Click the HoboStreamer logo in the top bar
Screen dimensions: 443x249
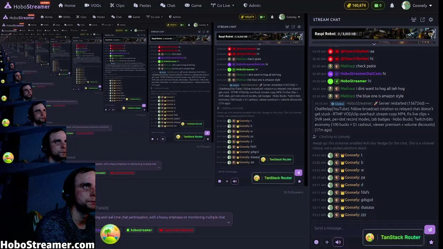27,6
